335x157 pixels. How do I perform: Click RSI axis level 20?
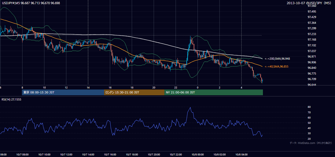pos(309,139)
